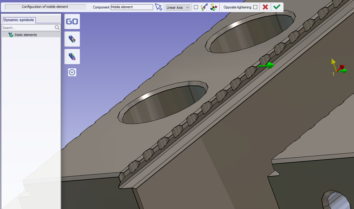This screenshot has width=354, height=209.
Task: Click the coordinate triad icon in the toolbar
Action: click(214, 7)
